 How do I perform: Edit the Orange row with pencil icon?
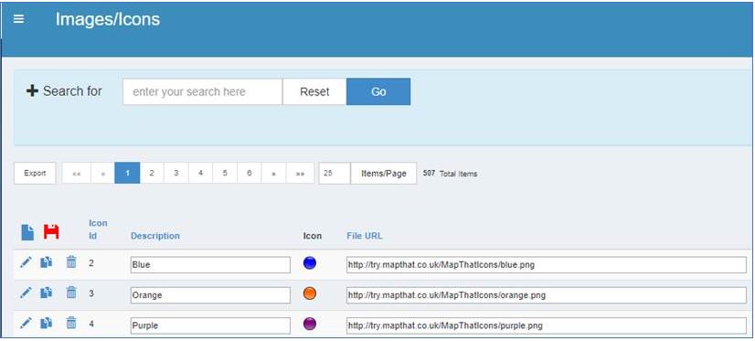pyautogui.click(x=26, y=293)
